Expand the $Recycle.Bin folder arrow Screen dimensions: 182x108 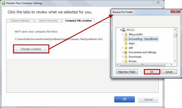point(123,34)
